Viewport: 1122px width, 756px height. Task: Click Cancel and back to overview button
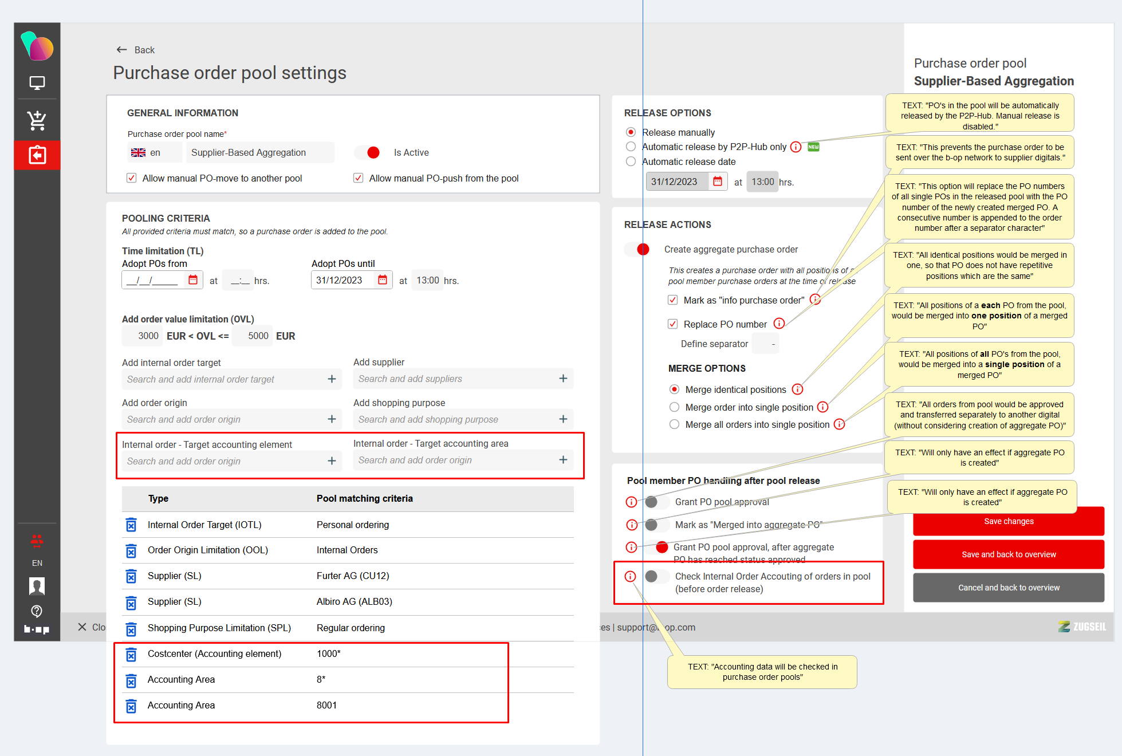[x=1008, y=588]
